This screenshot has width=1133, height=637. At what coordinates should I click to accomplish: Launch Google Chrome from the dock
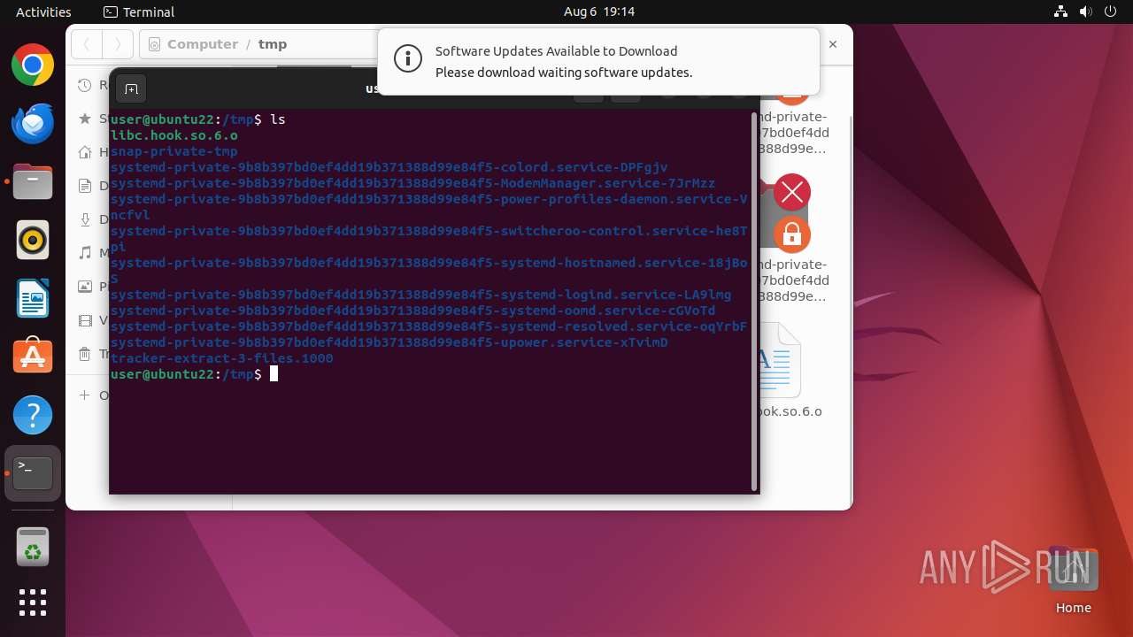click(33, 65)
